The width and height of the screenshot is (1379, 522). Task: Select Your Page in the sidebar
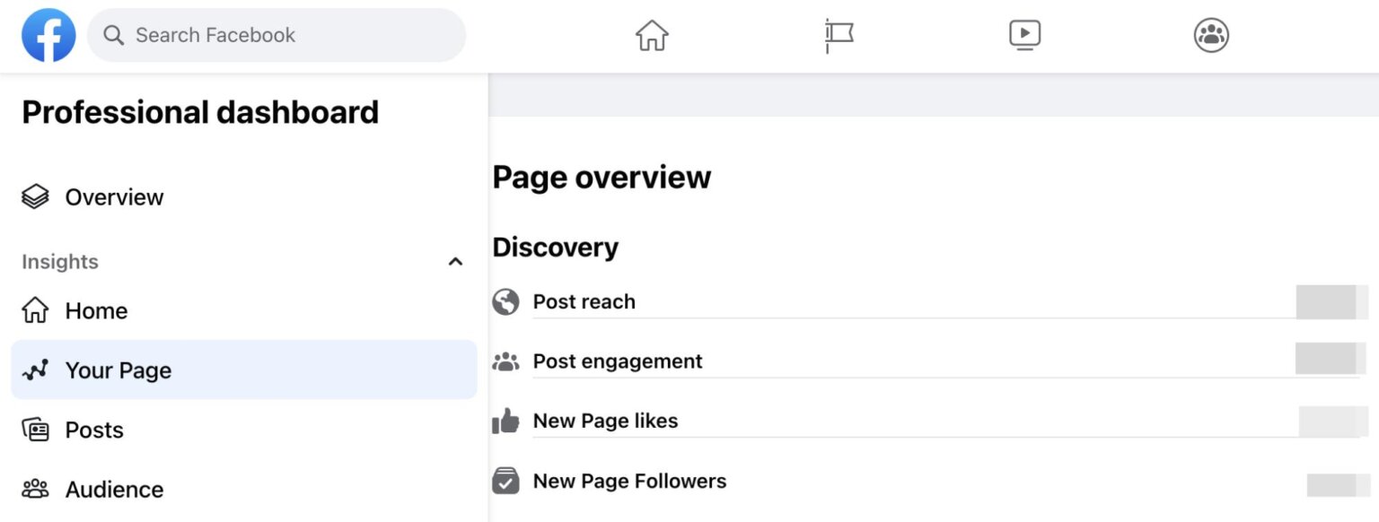tap(118, 370)
